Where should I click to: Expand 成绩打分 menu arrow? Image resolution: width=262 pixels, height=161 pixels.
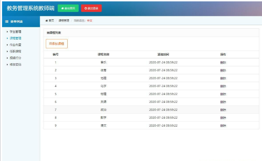click(x=7, y=58)
